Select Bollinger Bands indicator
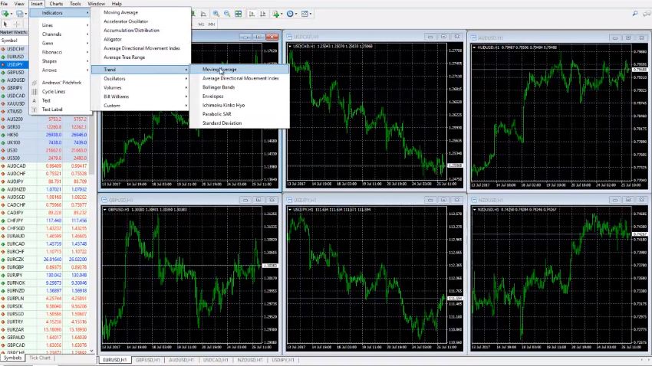Screen dimensions: 652x366 click(x=218, y=87)
